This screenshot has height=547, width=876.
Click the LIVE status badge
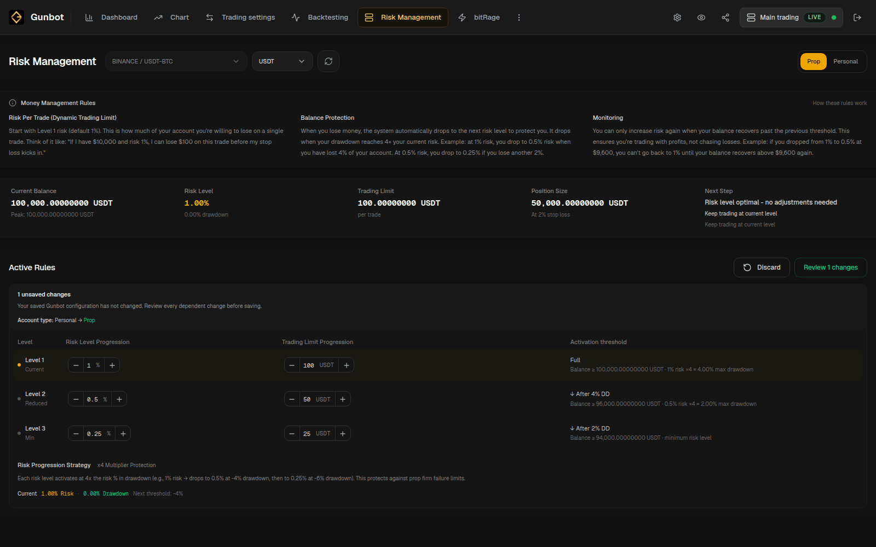point(814,18)
